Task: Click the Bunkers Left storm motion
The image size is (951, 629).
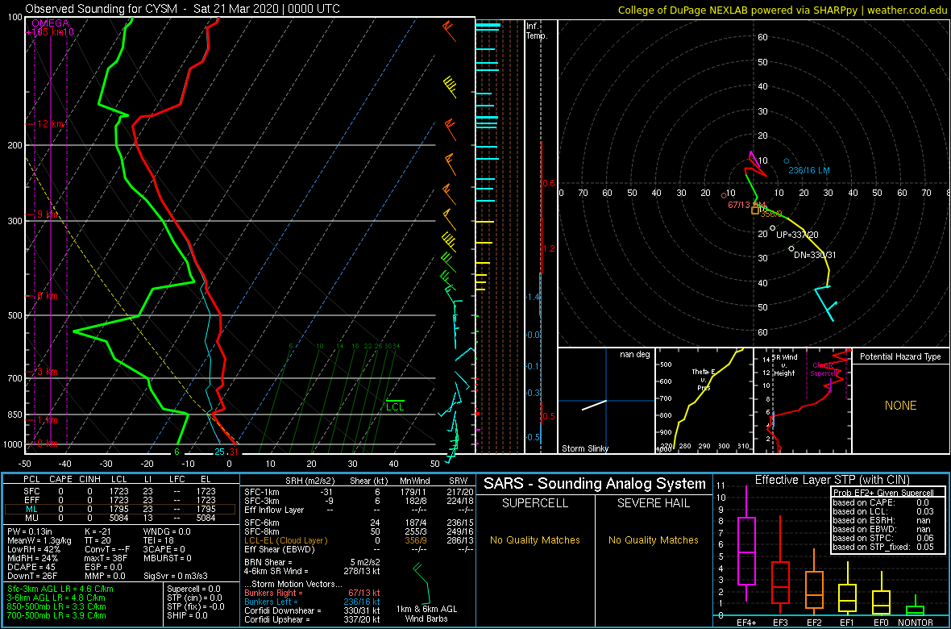Action: [x=312, y=601]
